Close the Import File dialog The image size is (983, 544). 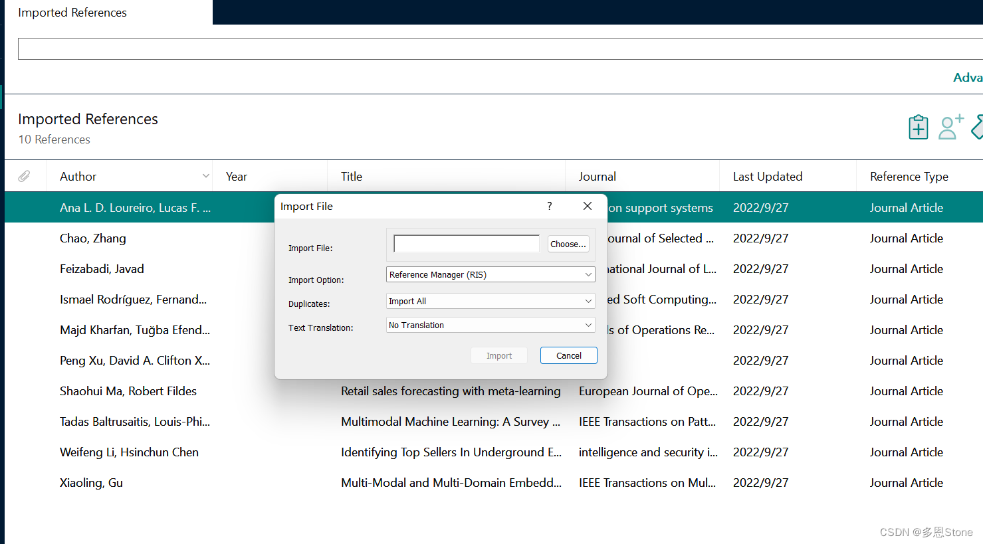588,206
